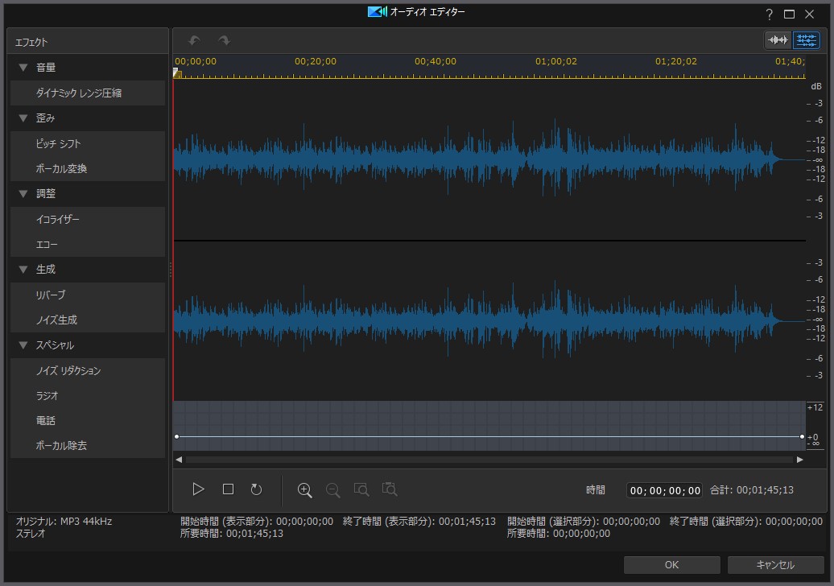The height and width of the screenshot is (586, 834).
Task: Zoom out of the waveform
Action: click(x=333, y=489)
